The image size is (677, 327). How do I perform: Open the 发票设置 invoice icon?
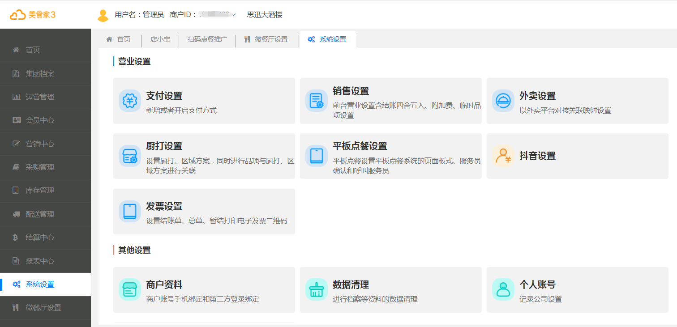[129, 211]
